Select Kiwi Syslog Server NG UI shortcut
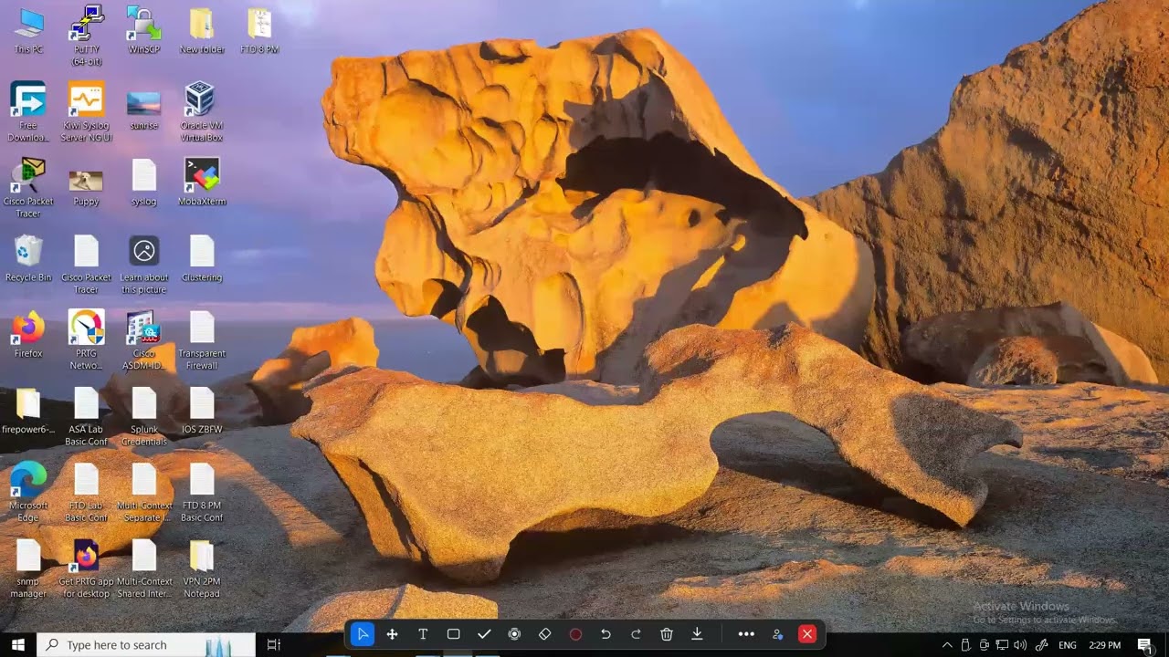Screen dimensions: 1169x657 point(86,111)
